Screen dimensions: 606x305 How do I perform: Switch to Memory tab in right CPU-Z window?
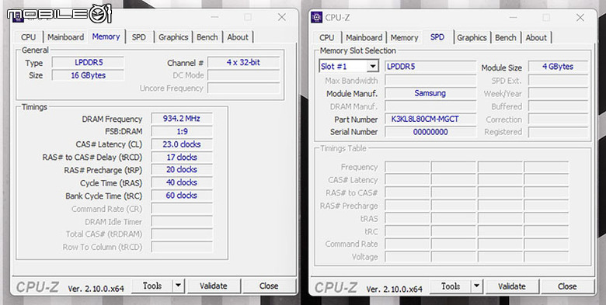[404, 37]
